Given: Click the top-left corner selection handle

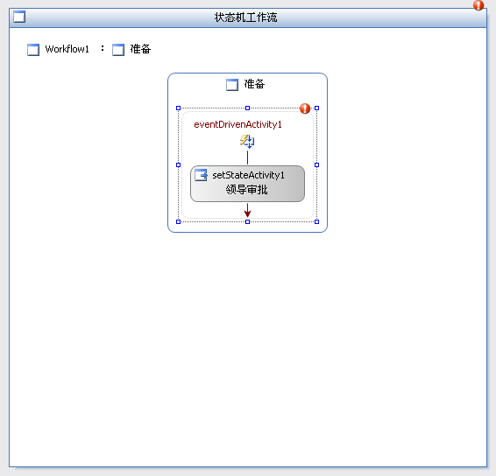Looking at the screenshot, I should [x=179, y=108].
